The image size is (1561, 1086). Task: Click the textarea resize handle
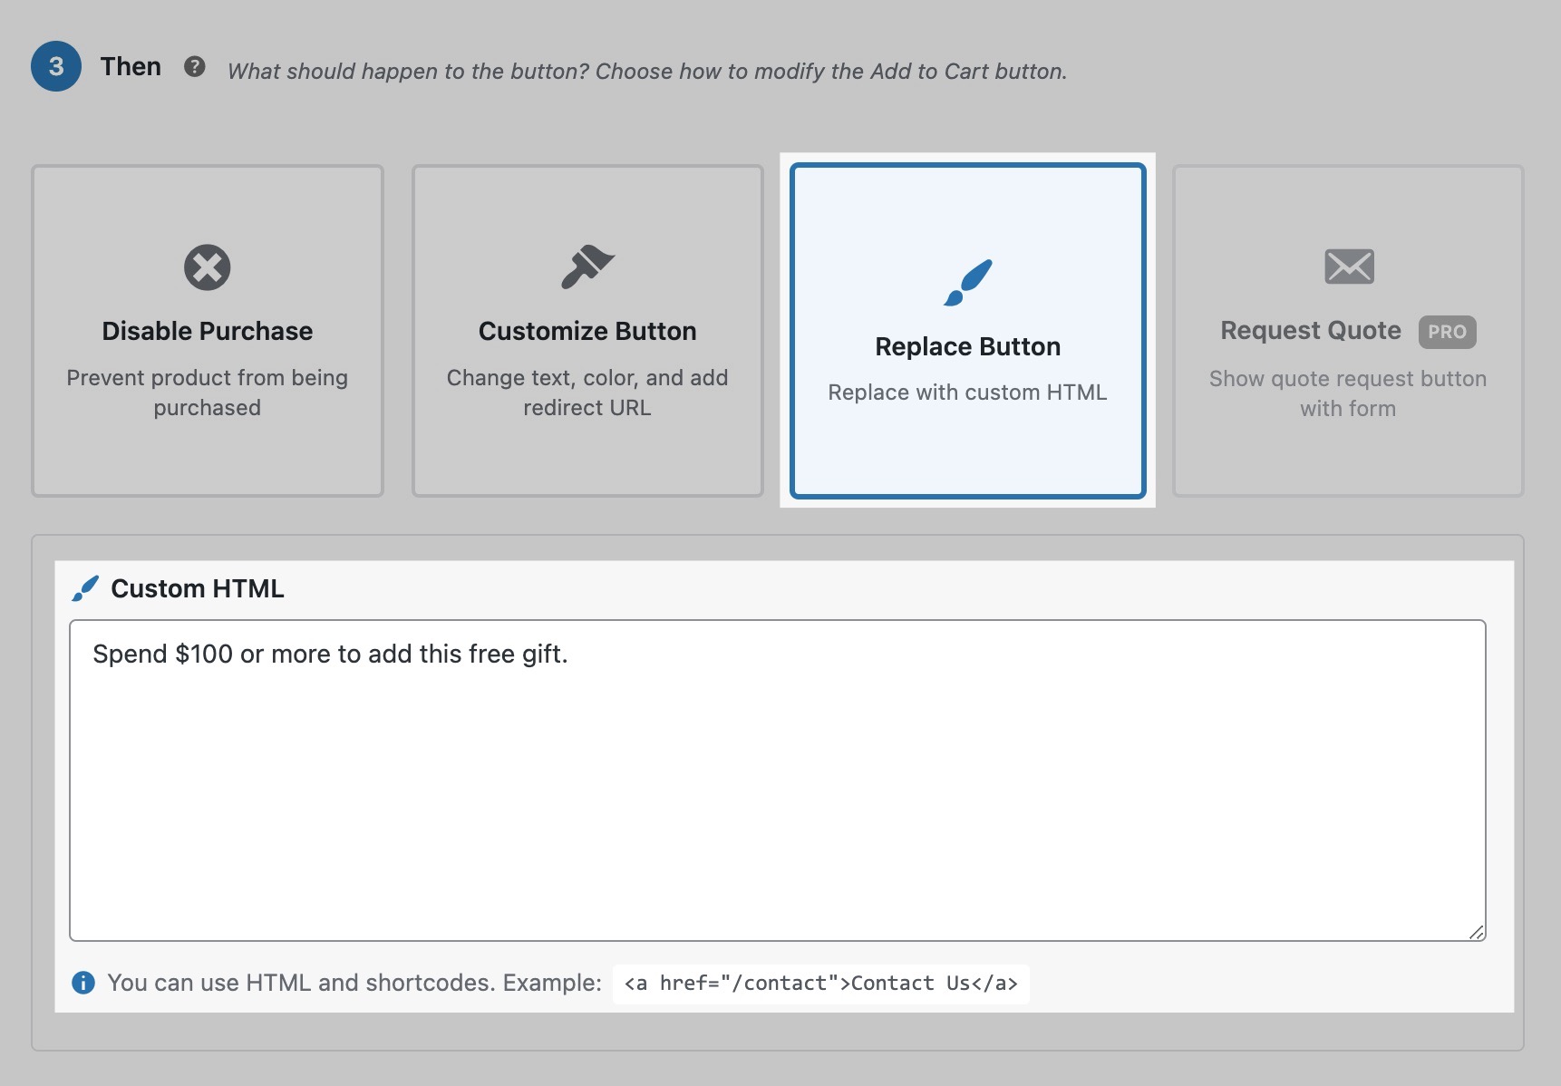click(x=1478, y=932)
